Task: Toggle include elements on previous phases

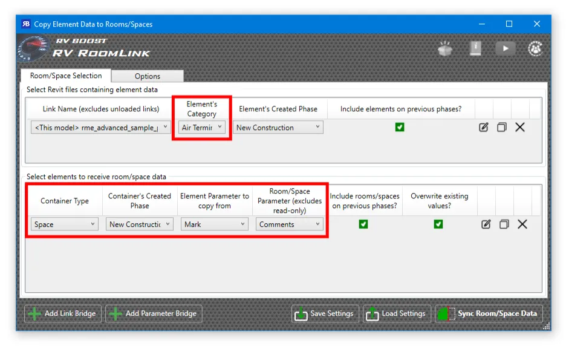Action: pyautogui.click(x=400, y=127)
